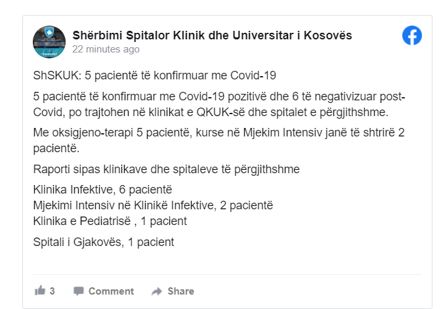Open the '22 minutes ago' timestamp
The image size is (441, 309).
click(x=106, y=49)
